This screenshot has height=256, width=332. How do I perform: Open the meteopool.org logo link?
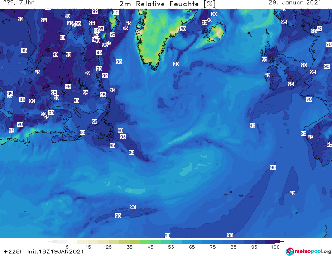tap(308, 251)
